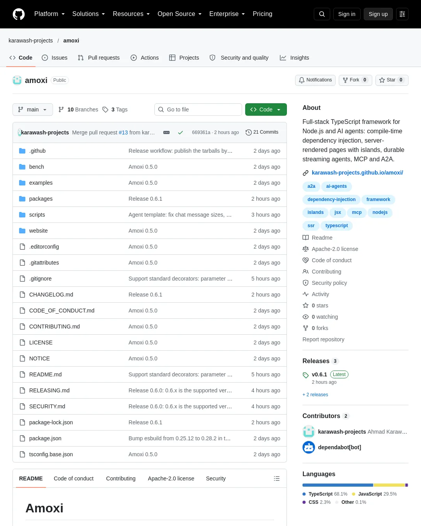Open the Pricing link
The width and height of the screenshot is (421, 526).
262,14
